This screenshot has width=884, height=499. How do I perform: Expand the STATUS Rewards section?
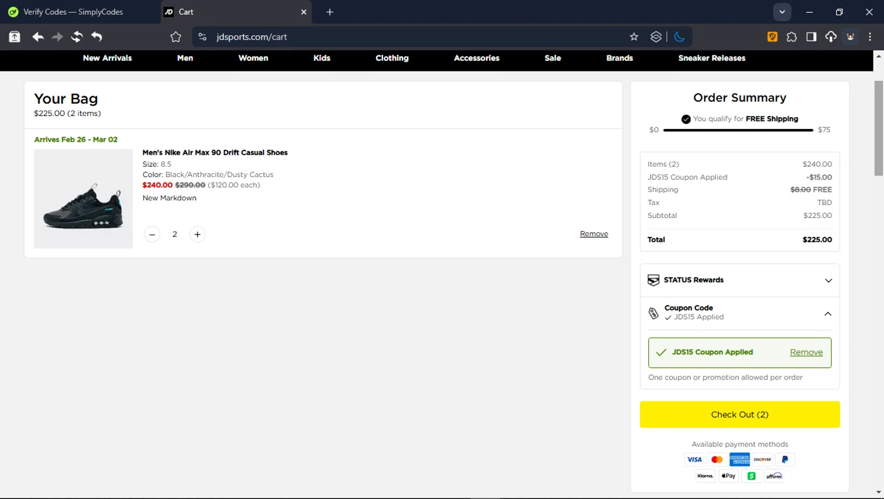point(740,280)
